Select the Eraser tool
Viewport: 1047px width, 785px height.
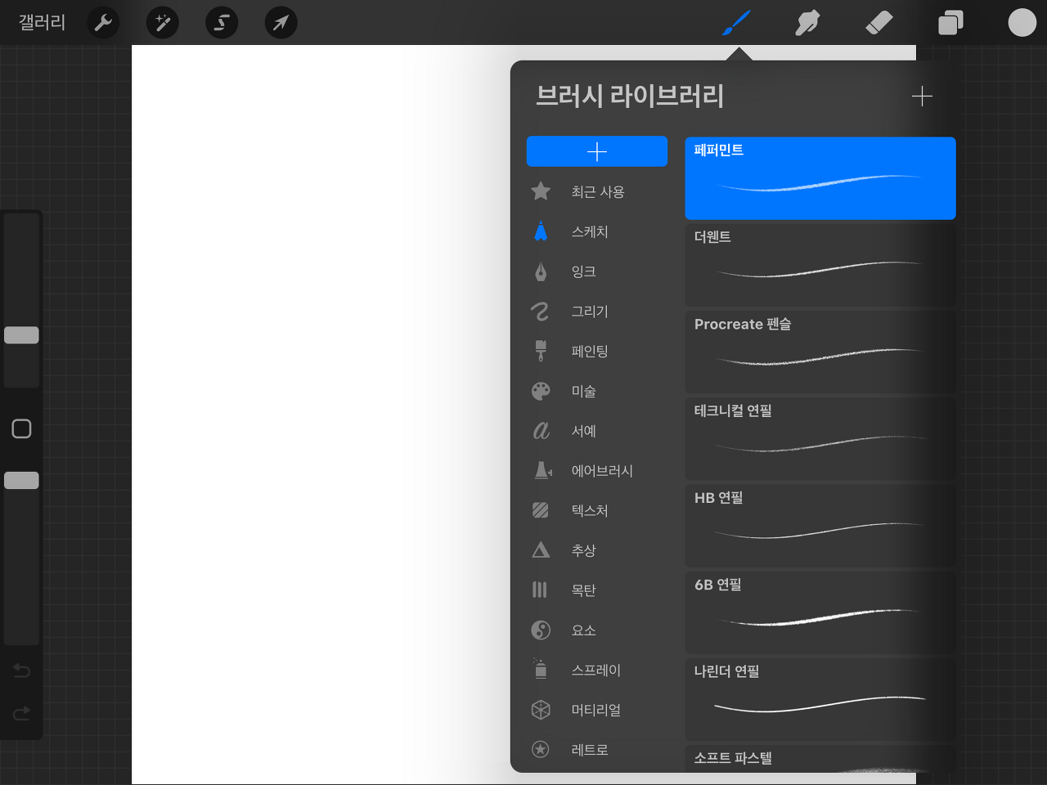(878, 23)
